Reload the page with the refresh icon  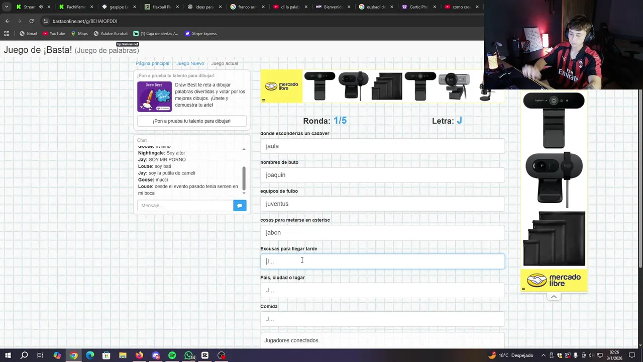coord(31,21)
